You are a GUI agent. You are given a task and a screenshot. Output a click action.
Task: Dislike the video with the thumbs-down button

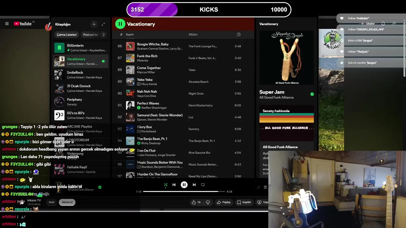click(x=208, y=202)
